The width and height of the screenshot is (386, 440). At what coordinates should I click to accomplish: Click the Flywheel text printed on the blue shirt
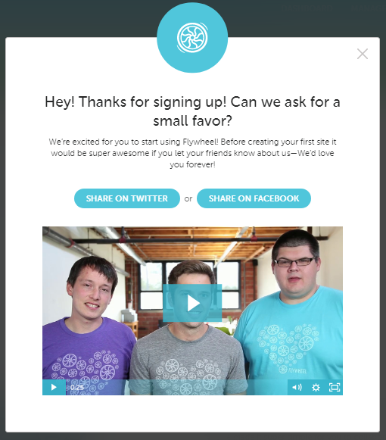(298, 370)
